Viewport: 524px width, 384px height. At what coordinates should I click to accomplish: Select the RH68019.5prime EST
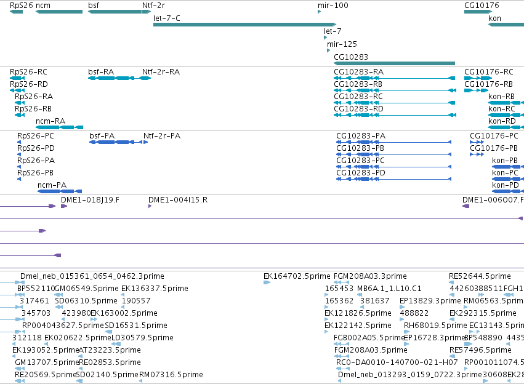(x=407, y=332)
